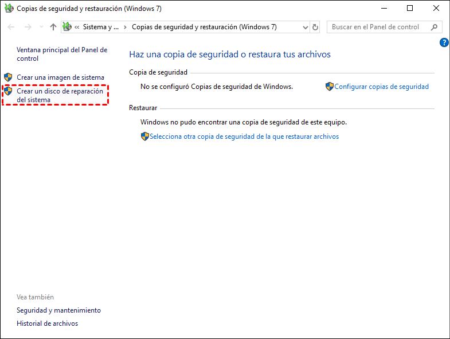This screenshot has width=450, height=339.
Task: Click the forward navigation arrow
Action: [x=28, y=27]
